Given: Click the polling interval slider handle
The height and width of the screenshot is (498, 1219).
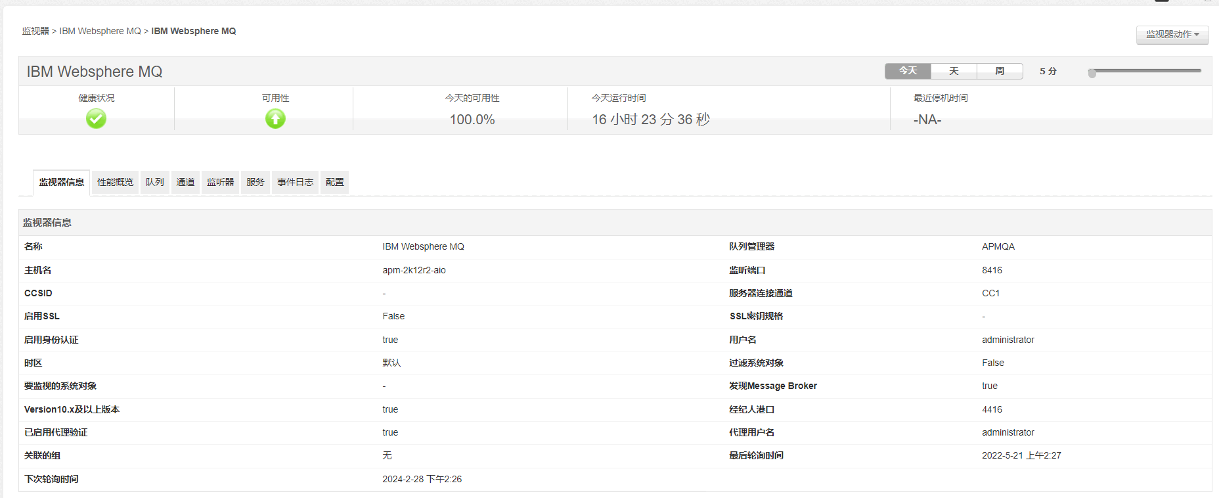Looking at the screenshot, I should coord(1092,73).
